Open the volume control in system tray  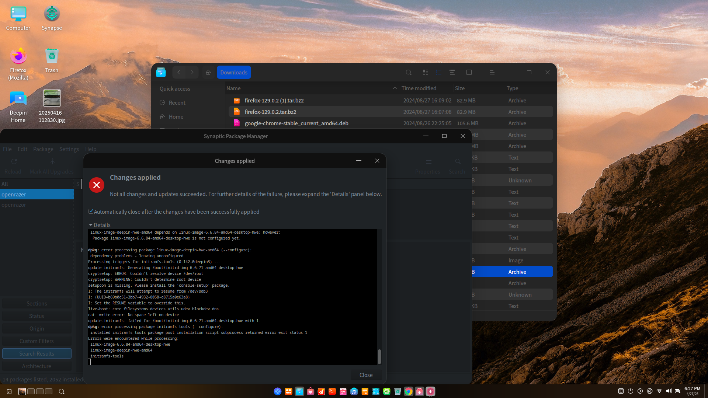669,391
